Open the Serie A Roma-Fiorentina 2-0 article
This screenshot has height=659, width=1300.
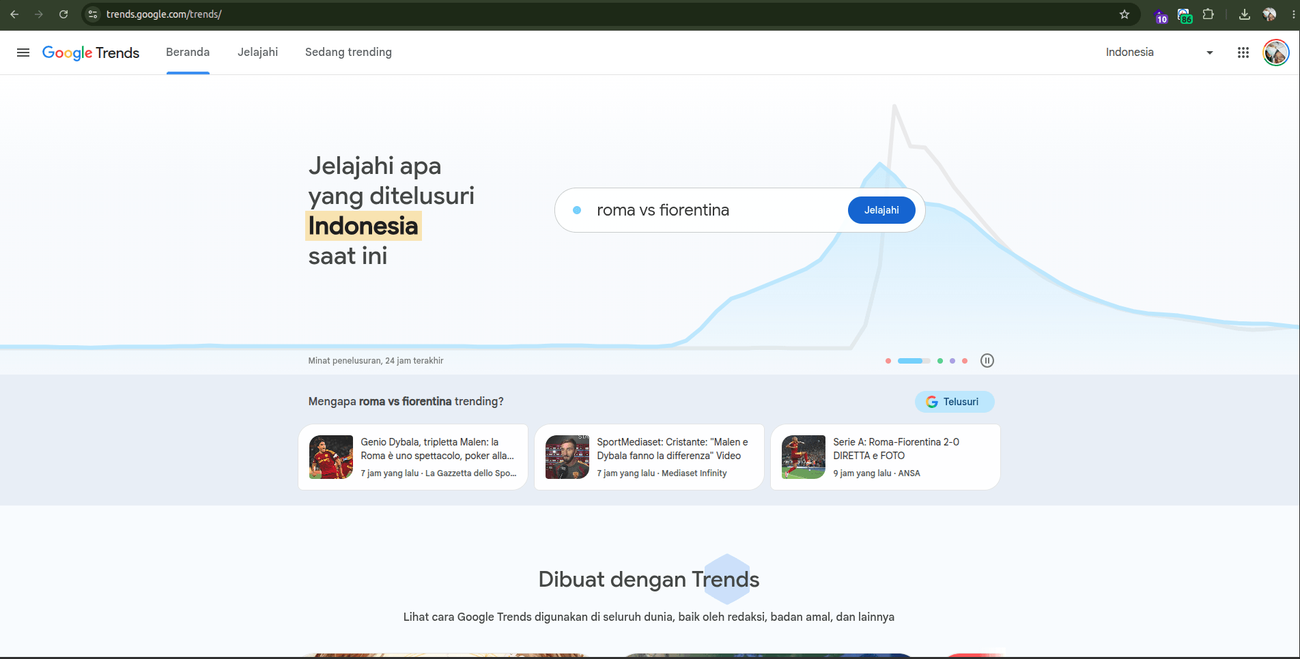click(886, 457)
